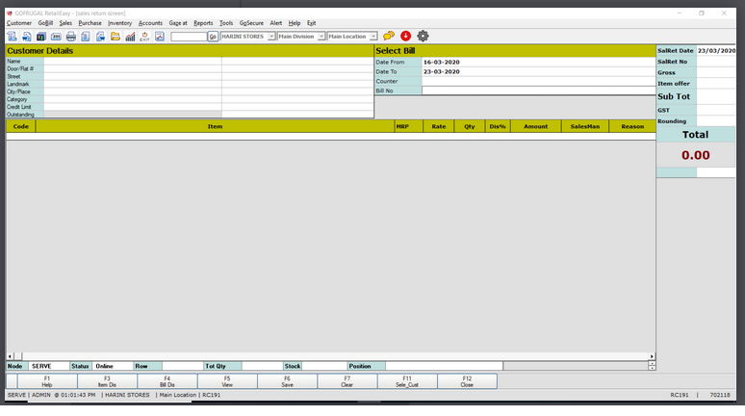Open the GoSecure menu

[251, 22]
